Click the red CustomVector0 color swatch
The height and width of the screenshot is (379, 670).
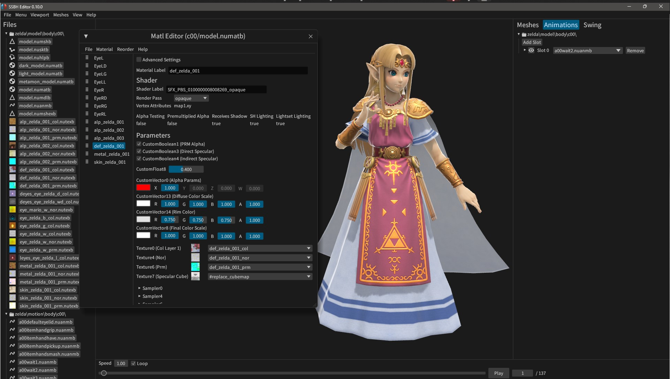pos(143,188)
